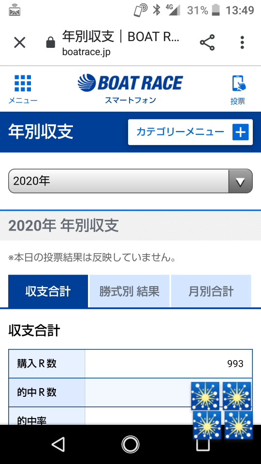Tap the share icon in browser bar
This screenshot has width=261, height=464.
click(207, 43)
